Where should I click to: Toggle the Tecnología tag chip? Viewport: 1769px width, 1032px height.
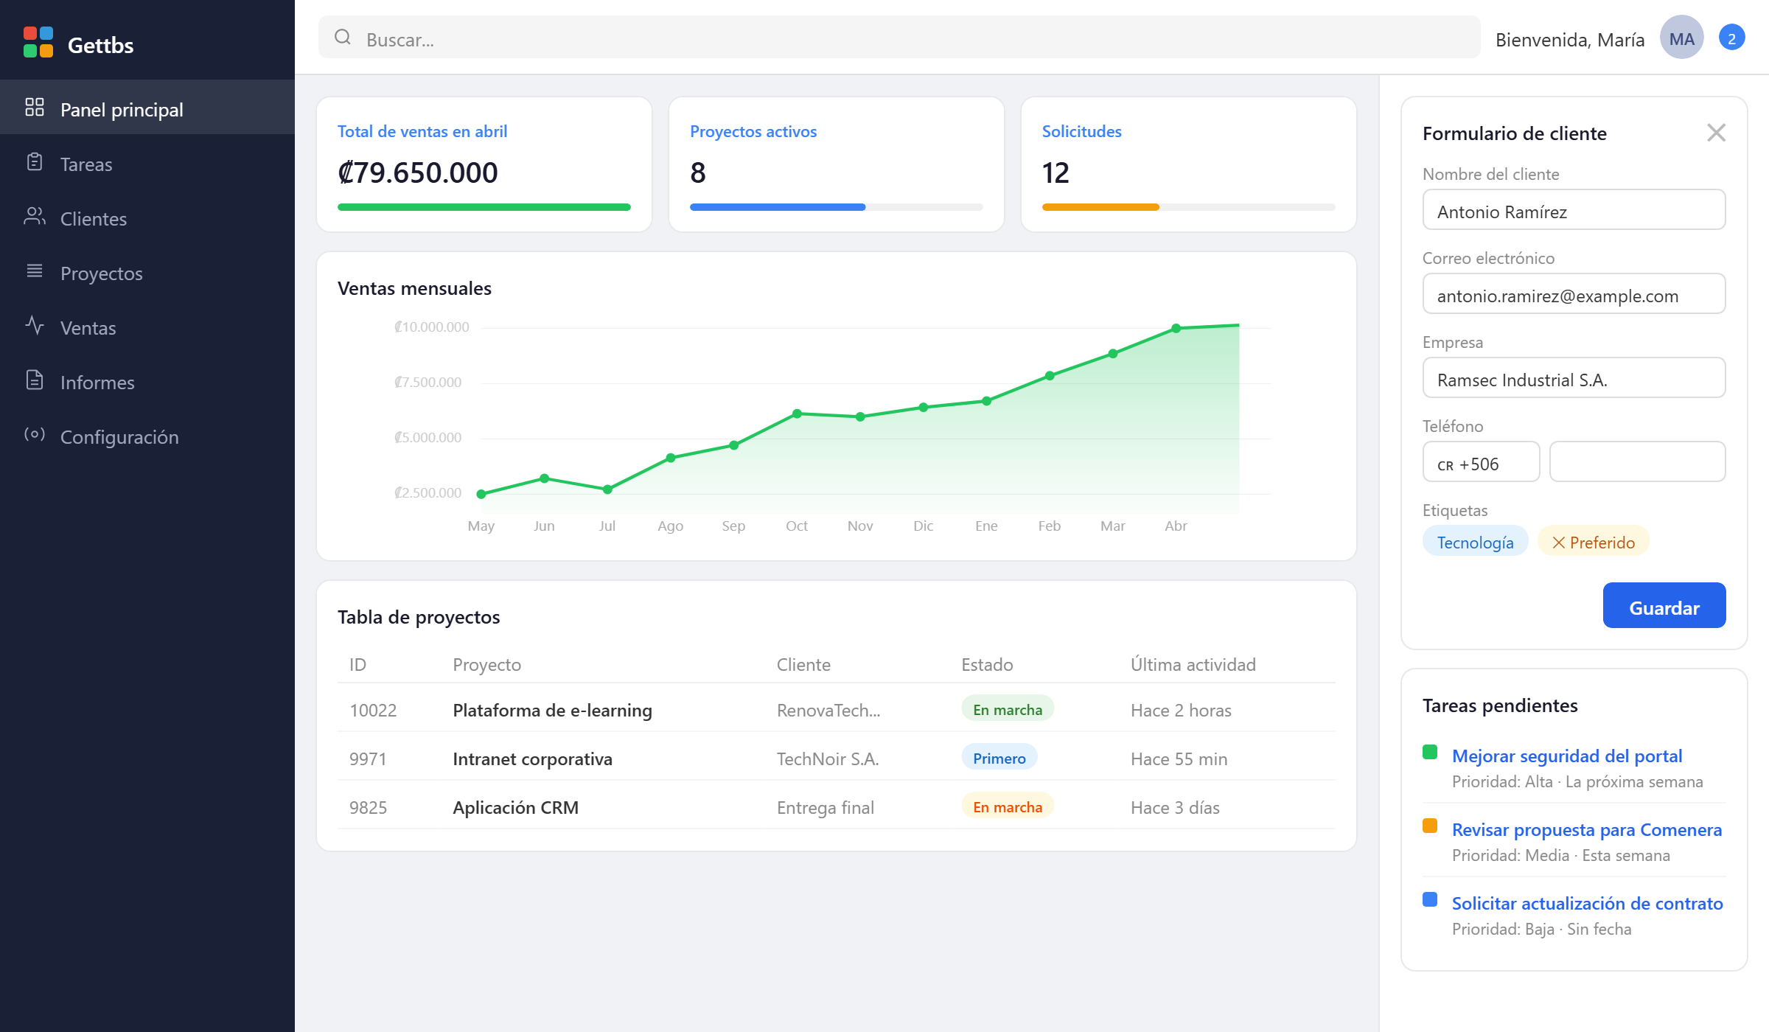(1475, 543)
